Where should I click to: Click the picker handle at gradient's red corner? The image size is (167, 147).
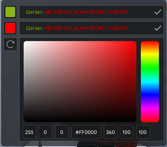coord(135,42)
